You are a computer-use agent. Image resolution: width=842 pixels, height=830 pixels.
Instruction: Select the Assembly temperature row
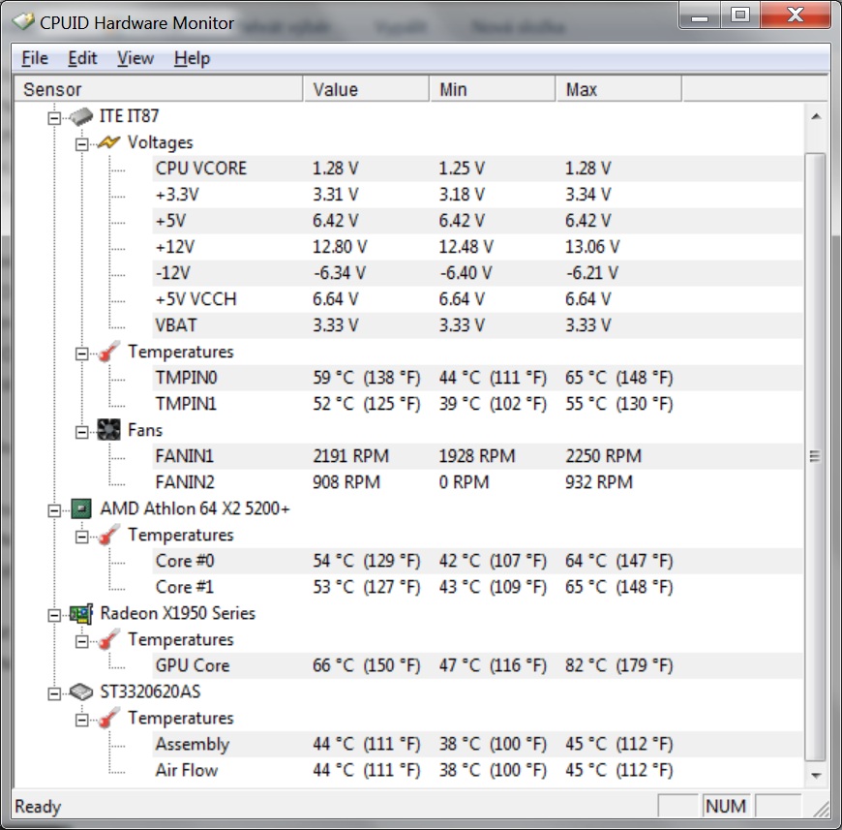pos(477,744)
